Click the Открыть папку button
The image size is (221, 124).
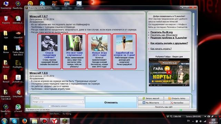177,98
